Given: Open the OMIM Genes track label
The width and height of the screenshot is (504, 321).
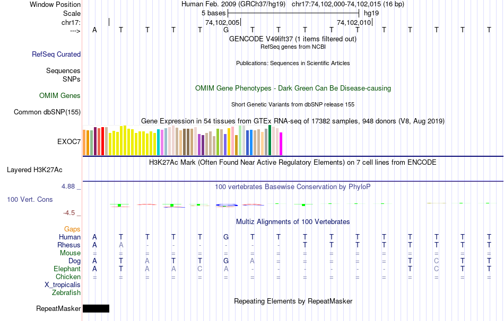Looking at the screenshot, I should point(60,96).
